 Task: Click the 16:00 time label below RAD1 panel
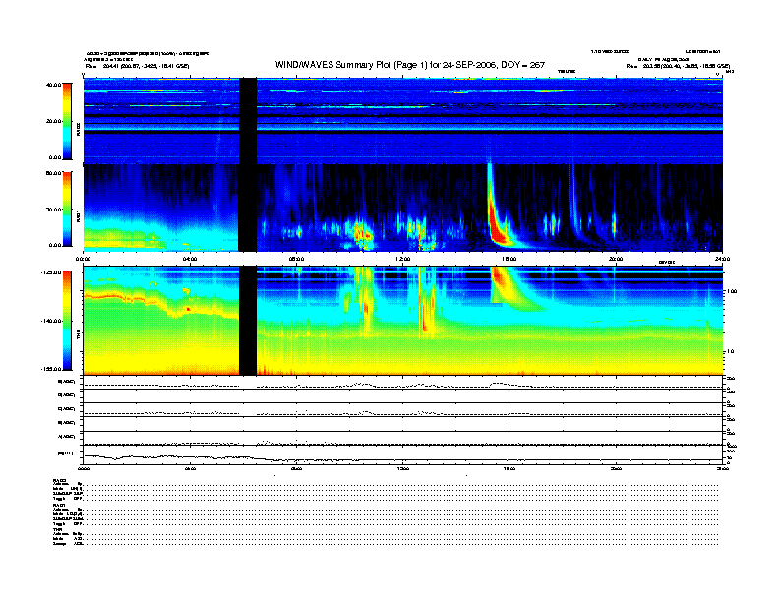[x=509, y=259]
